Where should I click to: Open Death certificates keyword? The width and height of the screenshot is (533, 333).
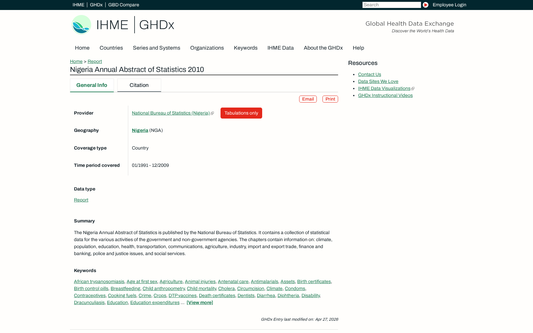pyautogui.click(x=217, y=295)
